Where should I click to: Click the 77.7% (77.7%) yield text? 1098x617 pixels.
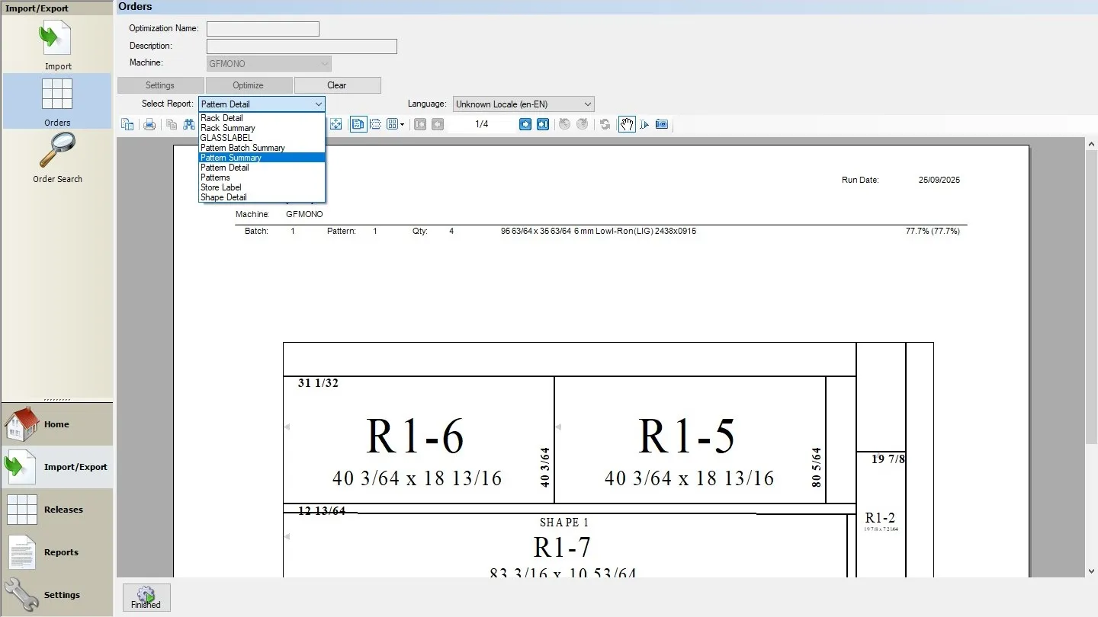click(933, 231)
